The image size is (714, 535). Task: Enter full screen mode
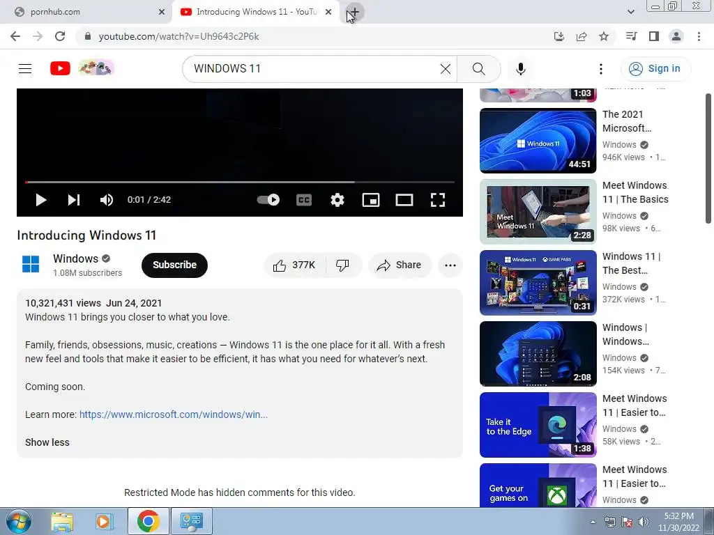[x=438, y=200]
